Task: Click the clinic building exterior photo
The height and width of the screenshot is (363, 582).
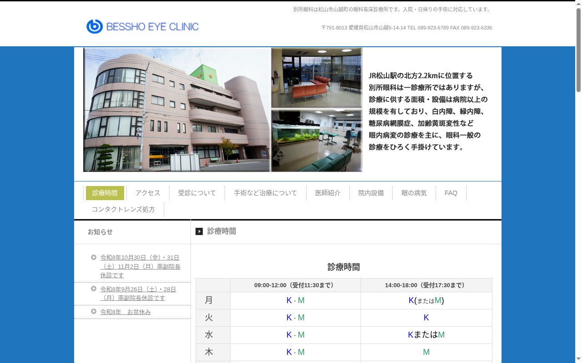Action: tap(177, 110)
